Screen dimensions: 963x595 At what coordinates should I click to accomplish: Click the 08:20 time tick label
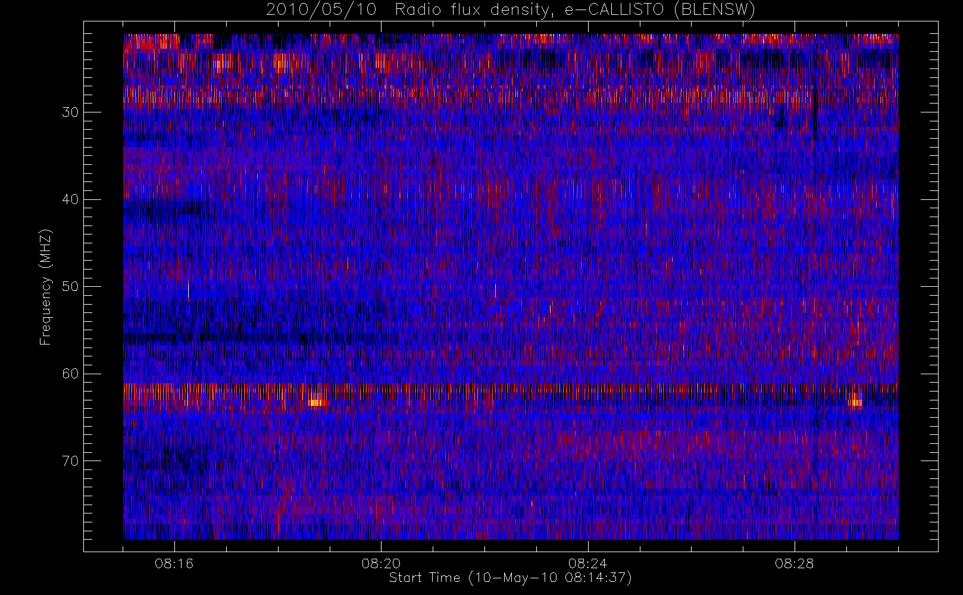click(381, 563)
